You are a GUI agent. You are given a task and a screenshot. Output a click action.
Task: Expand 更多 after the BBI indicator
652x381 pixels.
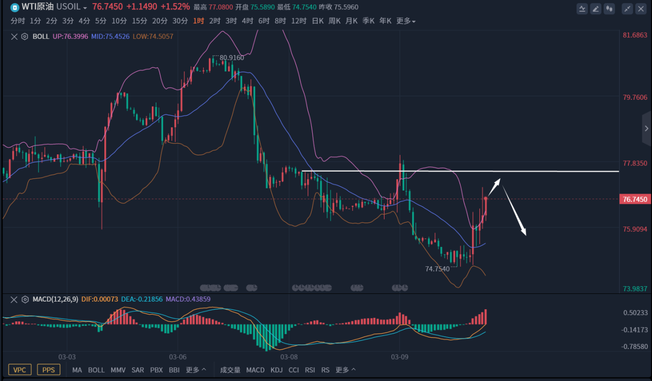pos(196,370)
